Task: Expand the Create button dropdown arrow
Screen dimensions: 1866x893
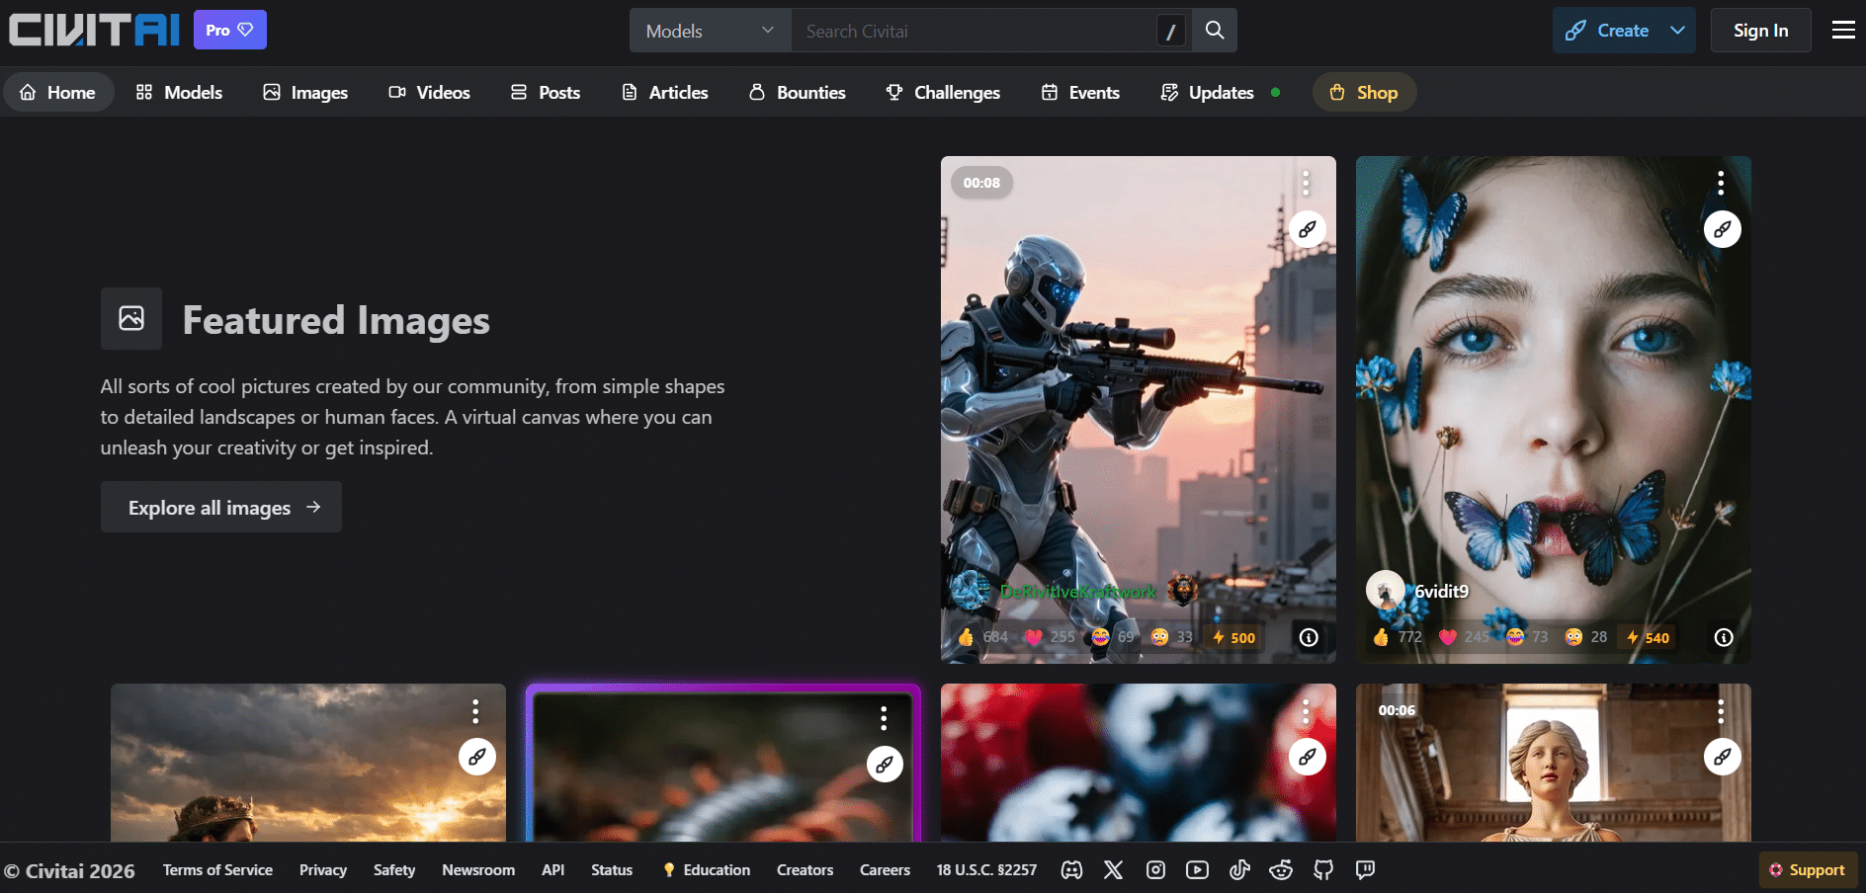Action: point(1677,31)
